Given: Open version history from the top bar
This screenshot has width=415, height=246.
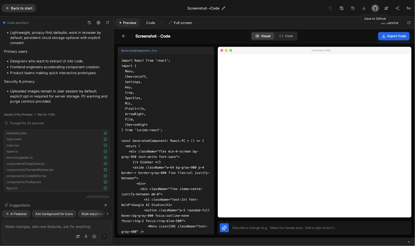Looking at the screenshot, I should 352,8.
